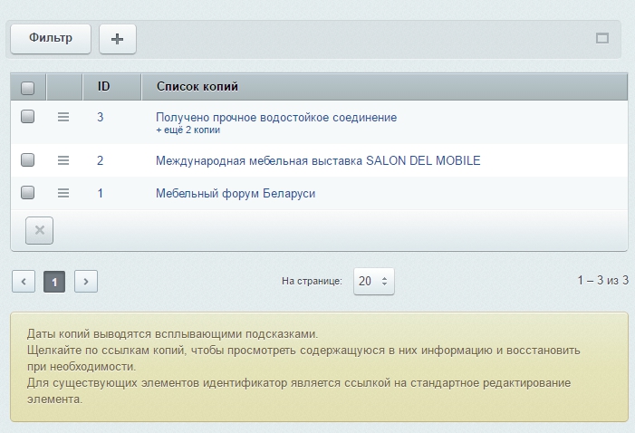Screen dimensions: 635x433
Task: Select page number 1 in pagination
Action: (54, 282)
